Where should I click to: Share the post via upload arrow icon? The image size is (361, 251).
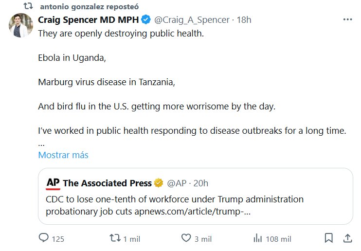coord(347,238)
